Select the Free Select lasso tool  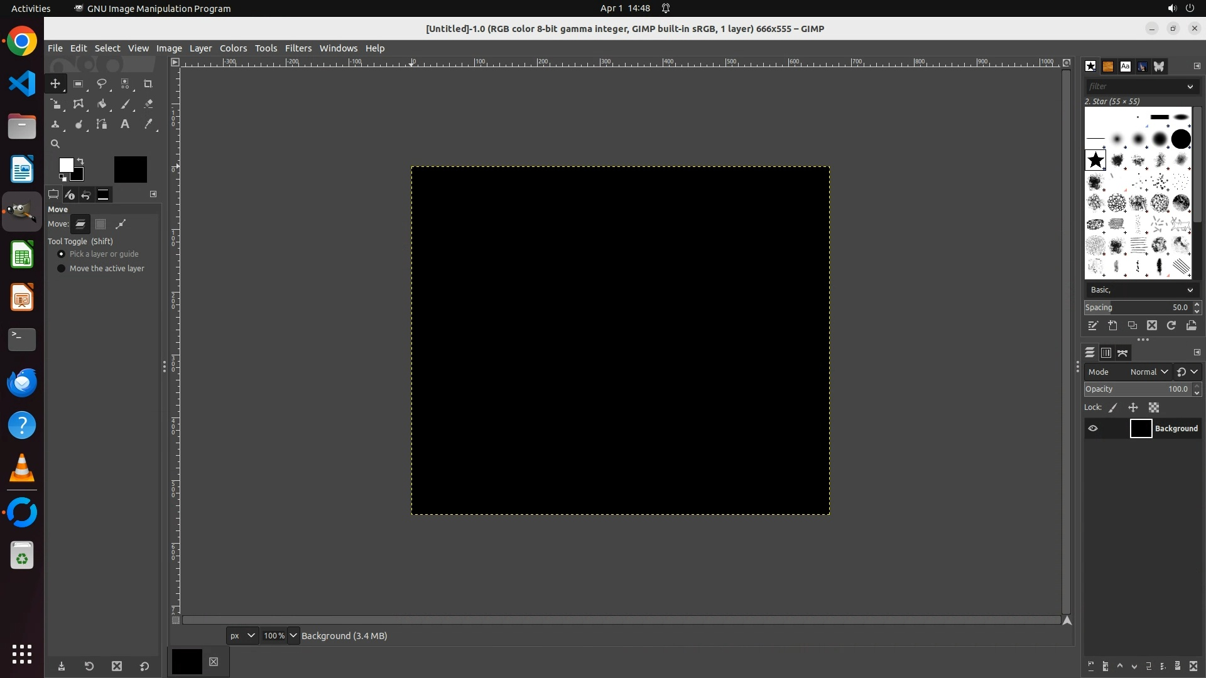pyautogui.click(x=102, y=83)
